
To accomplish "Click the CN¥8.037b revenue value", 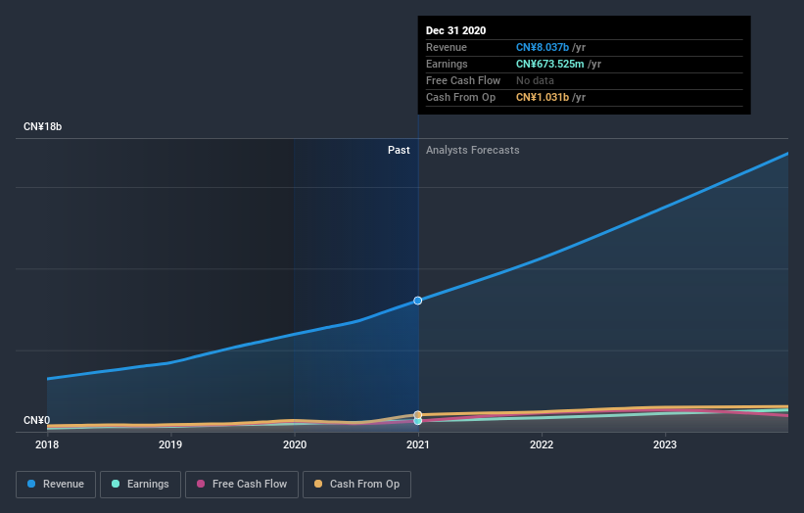I will click(x=543, y=47).
